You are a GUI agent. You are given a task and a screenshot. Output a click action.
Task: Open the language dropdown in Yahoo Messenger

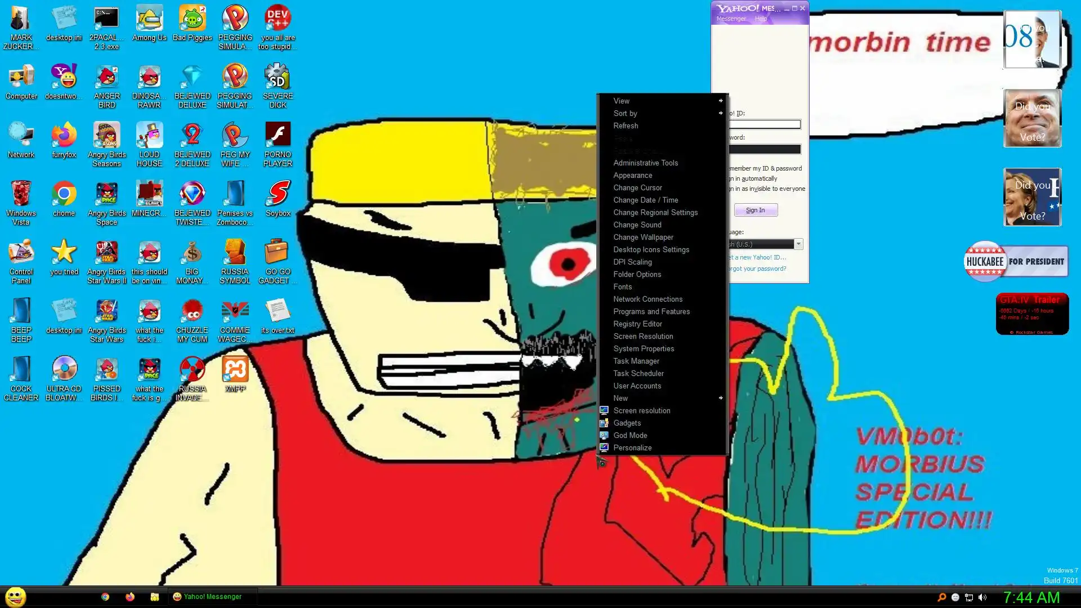point(798,244)
